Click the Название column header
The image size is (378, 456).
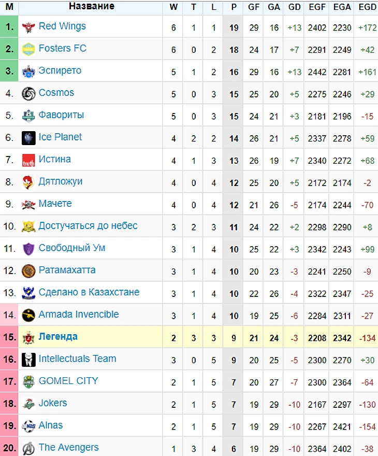pos(92,7)
